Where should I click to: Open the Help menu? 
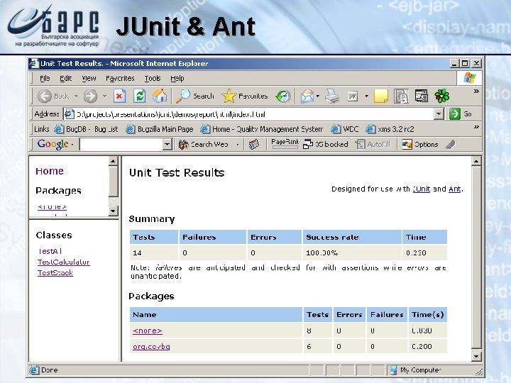click(x=177, y=79)
